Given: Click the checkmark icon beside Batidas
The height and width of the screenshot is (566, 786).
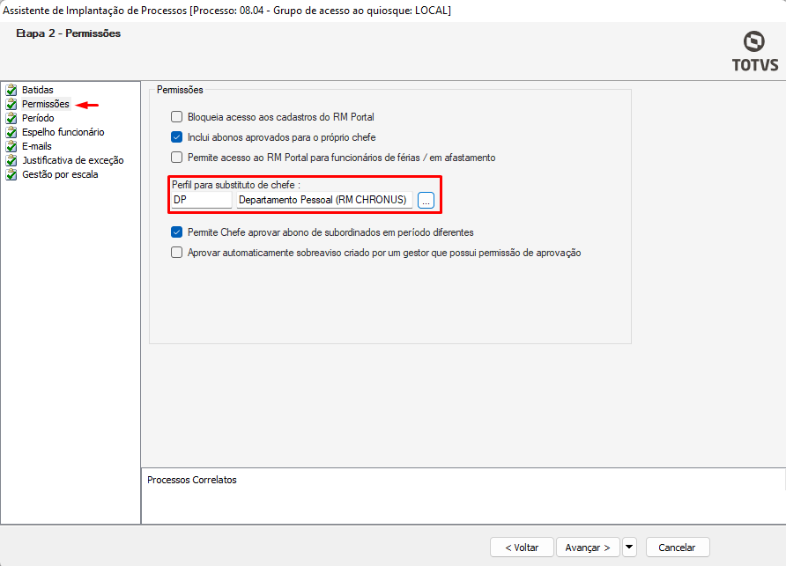Looking at the screenshot, I should pyautogui.click(x=11, y=90).
